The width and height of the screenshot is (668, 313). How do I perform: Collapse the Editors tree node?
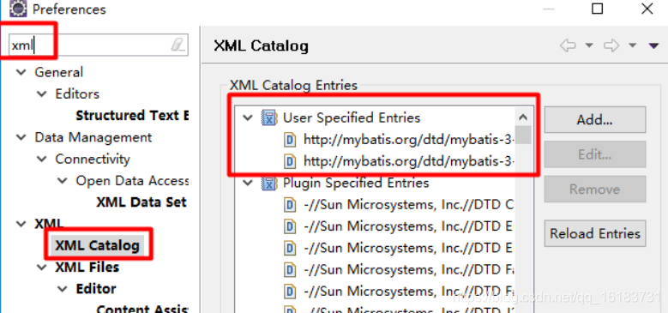pyautogui.click(x=42, y=93)
